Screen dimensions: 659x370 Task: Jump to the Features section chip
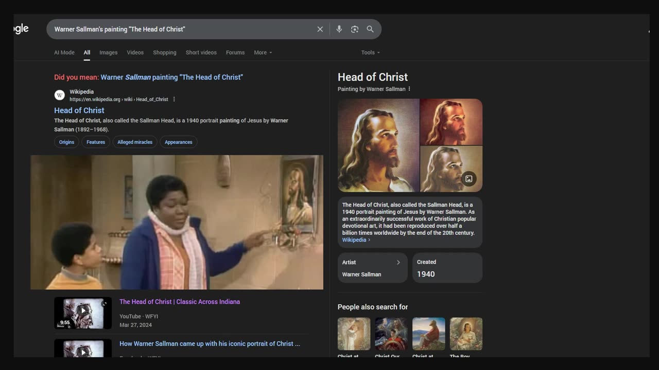coord(96,142)
